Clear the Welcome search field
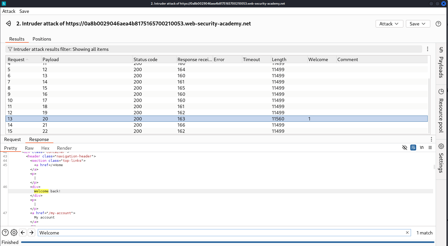The image size is (448, 246). pyautogui.click(x=407, y=232)
